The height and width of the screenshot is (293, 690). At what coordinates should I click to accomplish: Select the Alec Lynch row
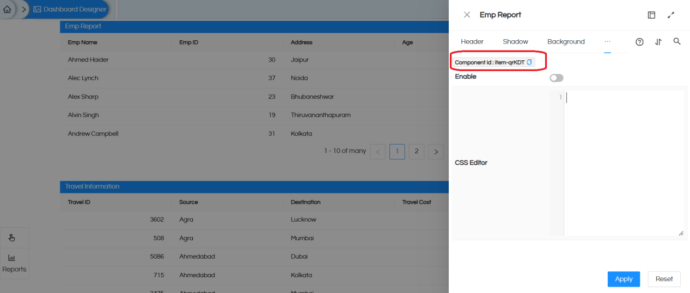(254, 78)
